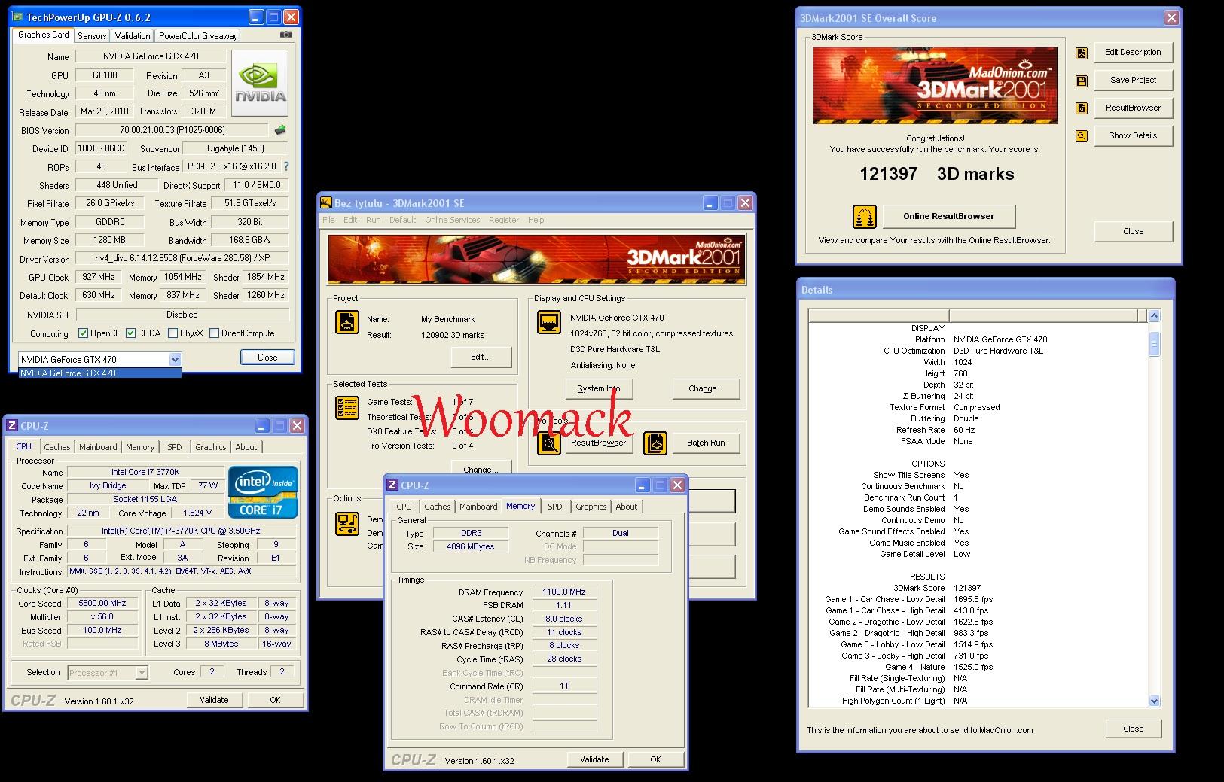The height and width of the screenshot is (782, 1224).
Task: Click Change... button under Selected Tests
Action: click(x=481, y=468)
